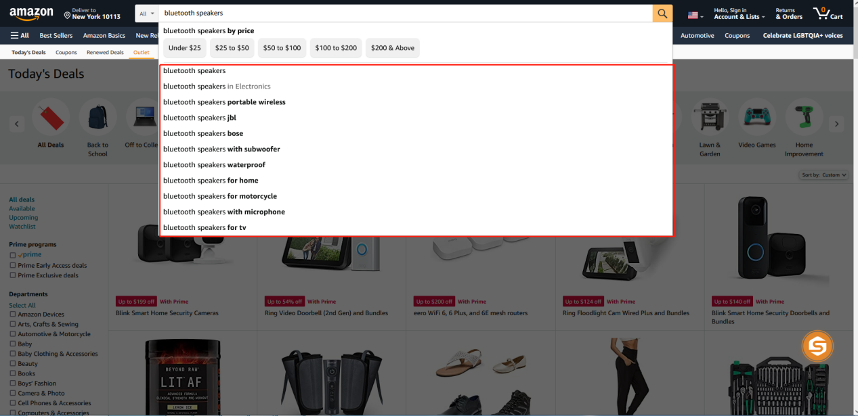Viewport: 858px width, 416px height.
Task: Filter by Upcoming deals
Action: click(24, 218)
